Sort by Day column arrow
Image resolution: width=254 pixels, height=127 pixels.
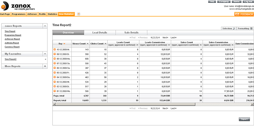(x=64, y=44)
